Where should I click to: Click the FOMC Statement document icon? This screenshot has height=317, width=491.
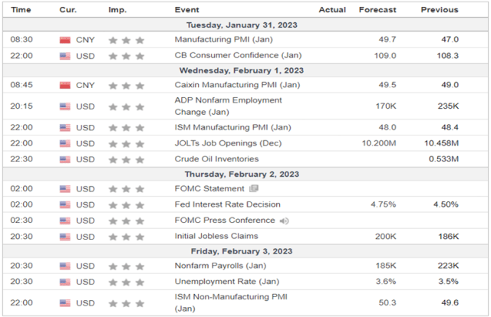point(254,188)
